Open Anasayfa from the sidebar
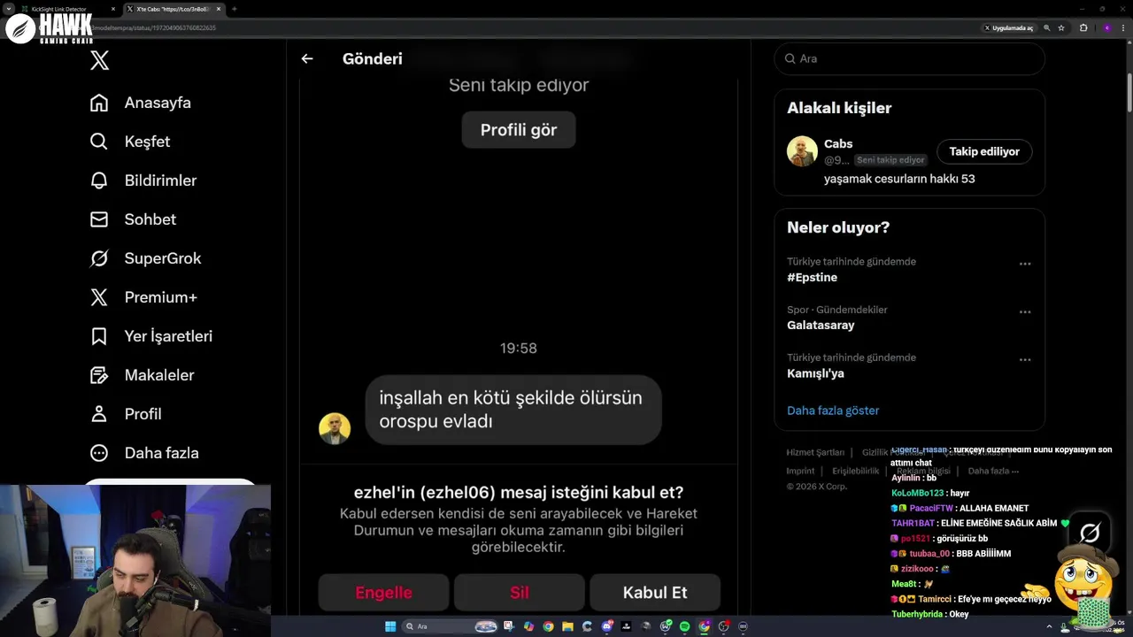The height and width of the screenshot is (637, 1133). (x=141, y=103)
